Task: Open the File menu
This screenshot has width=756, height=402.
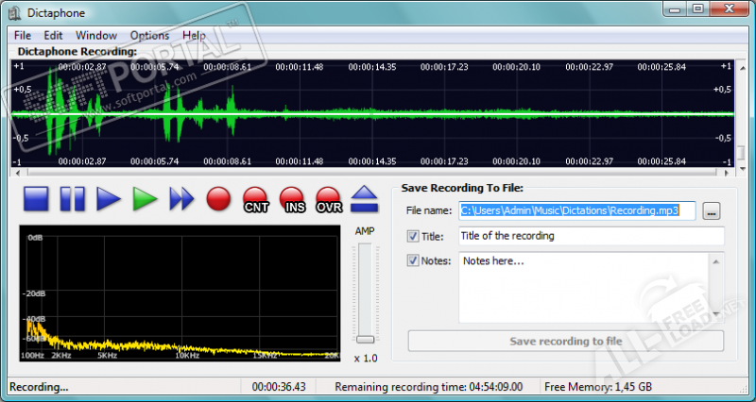Action: (x=23, y=35)
